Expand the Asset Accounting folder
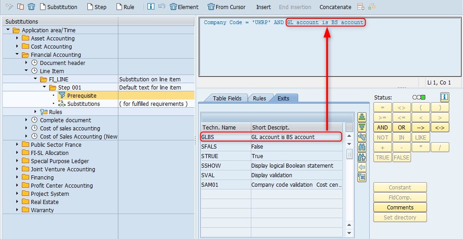Viewport: 463px width, 239px height. coord(17,38)
